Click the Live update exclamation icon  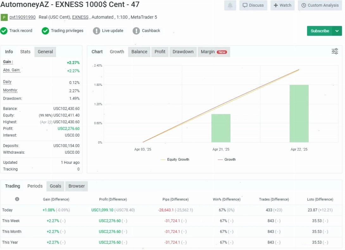(96, 31)
